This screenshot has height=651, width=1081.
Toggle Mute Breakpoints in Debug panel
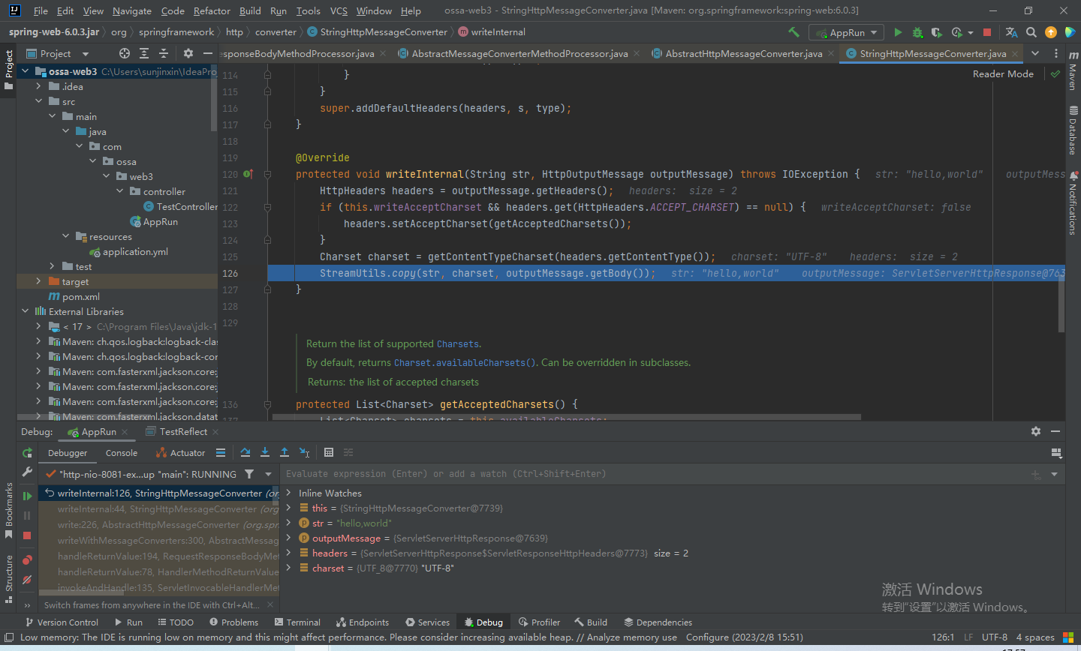click(x=27, y=580)
